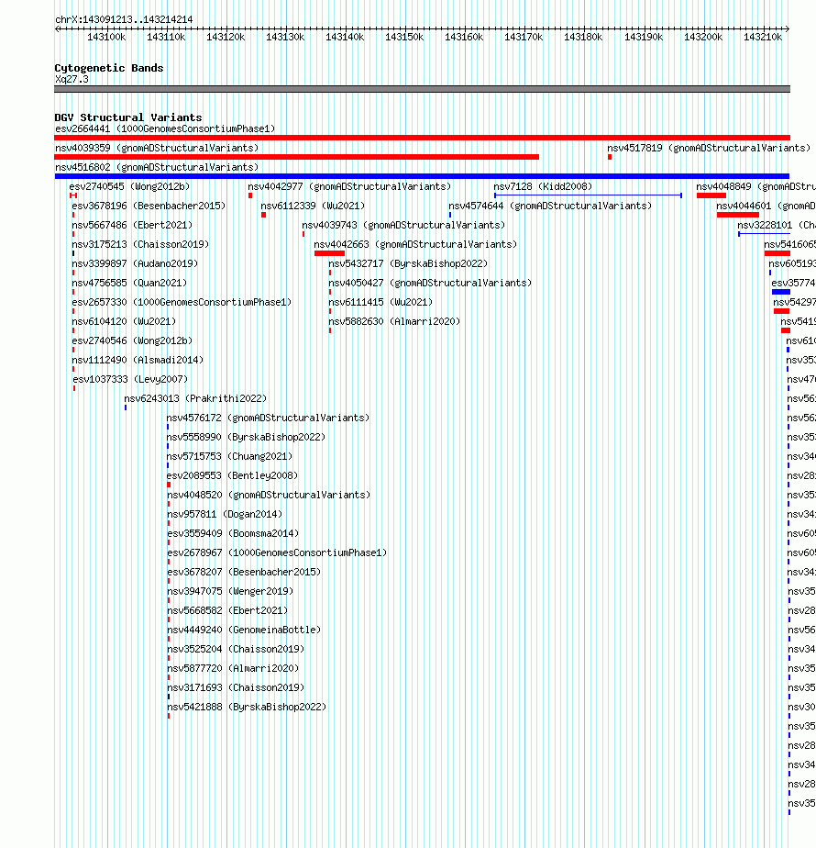Open nsv4516802 (gnomADStructuralVariants) label

point(157,168)
